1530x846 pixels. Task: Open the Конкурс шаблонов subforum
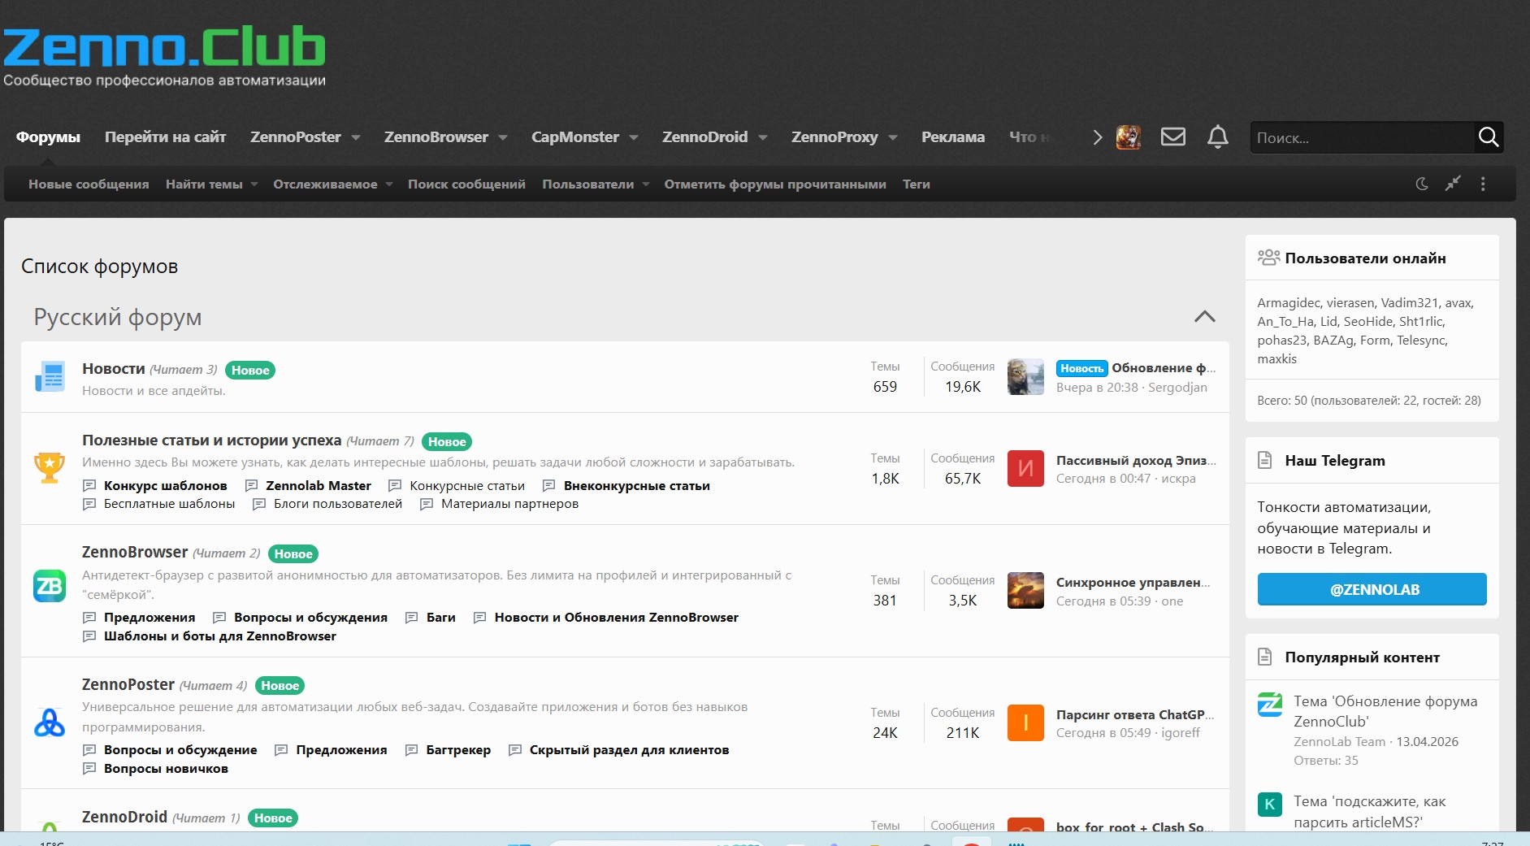[x=165, y=486]
